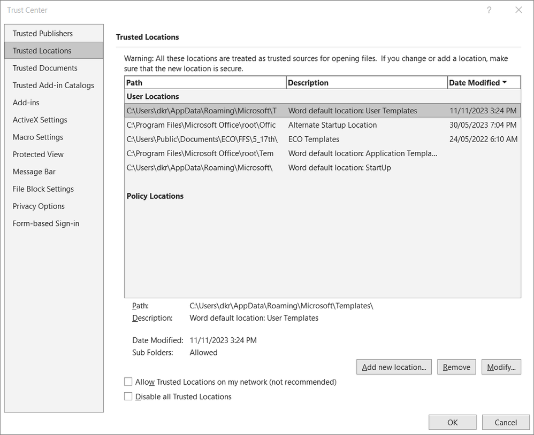Close the Trust Center dialog

(518, 10)
